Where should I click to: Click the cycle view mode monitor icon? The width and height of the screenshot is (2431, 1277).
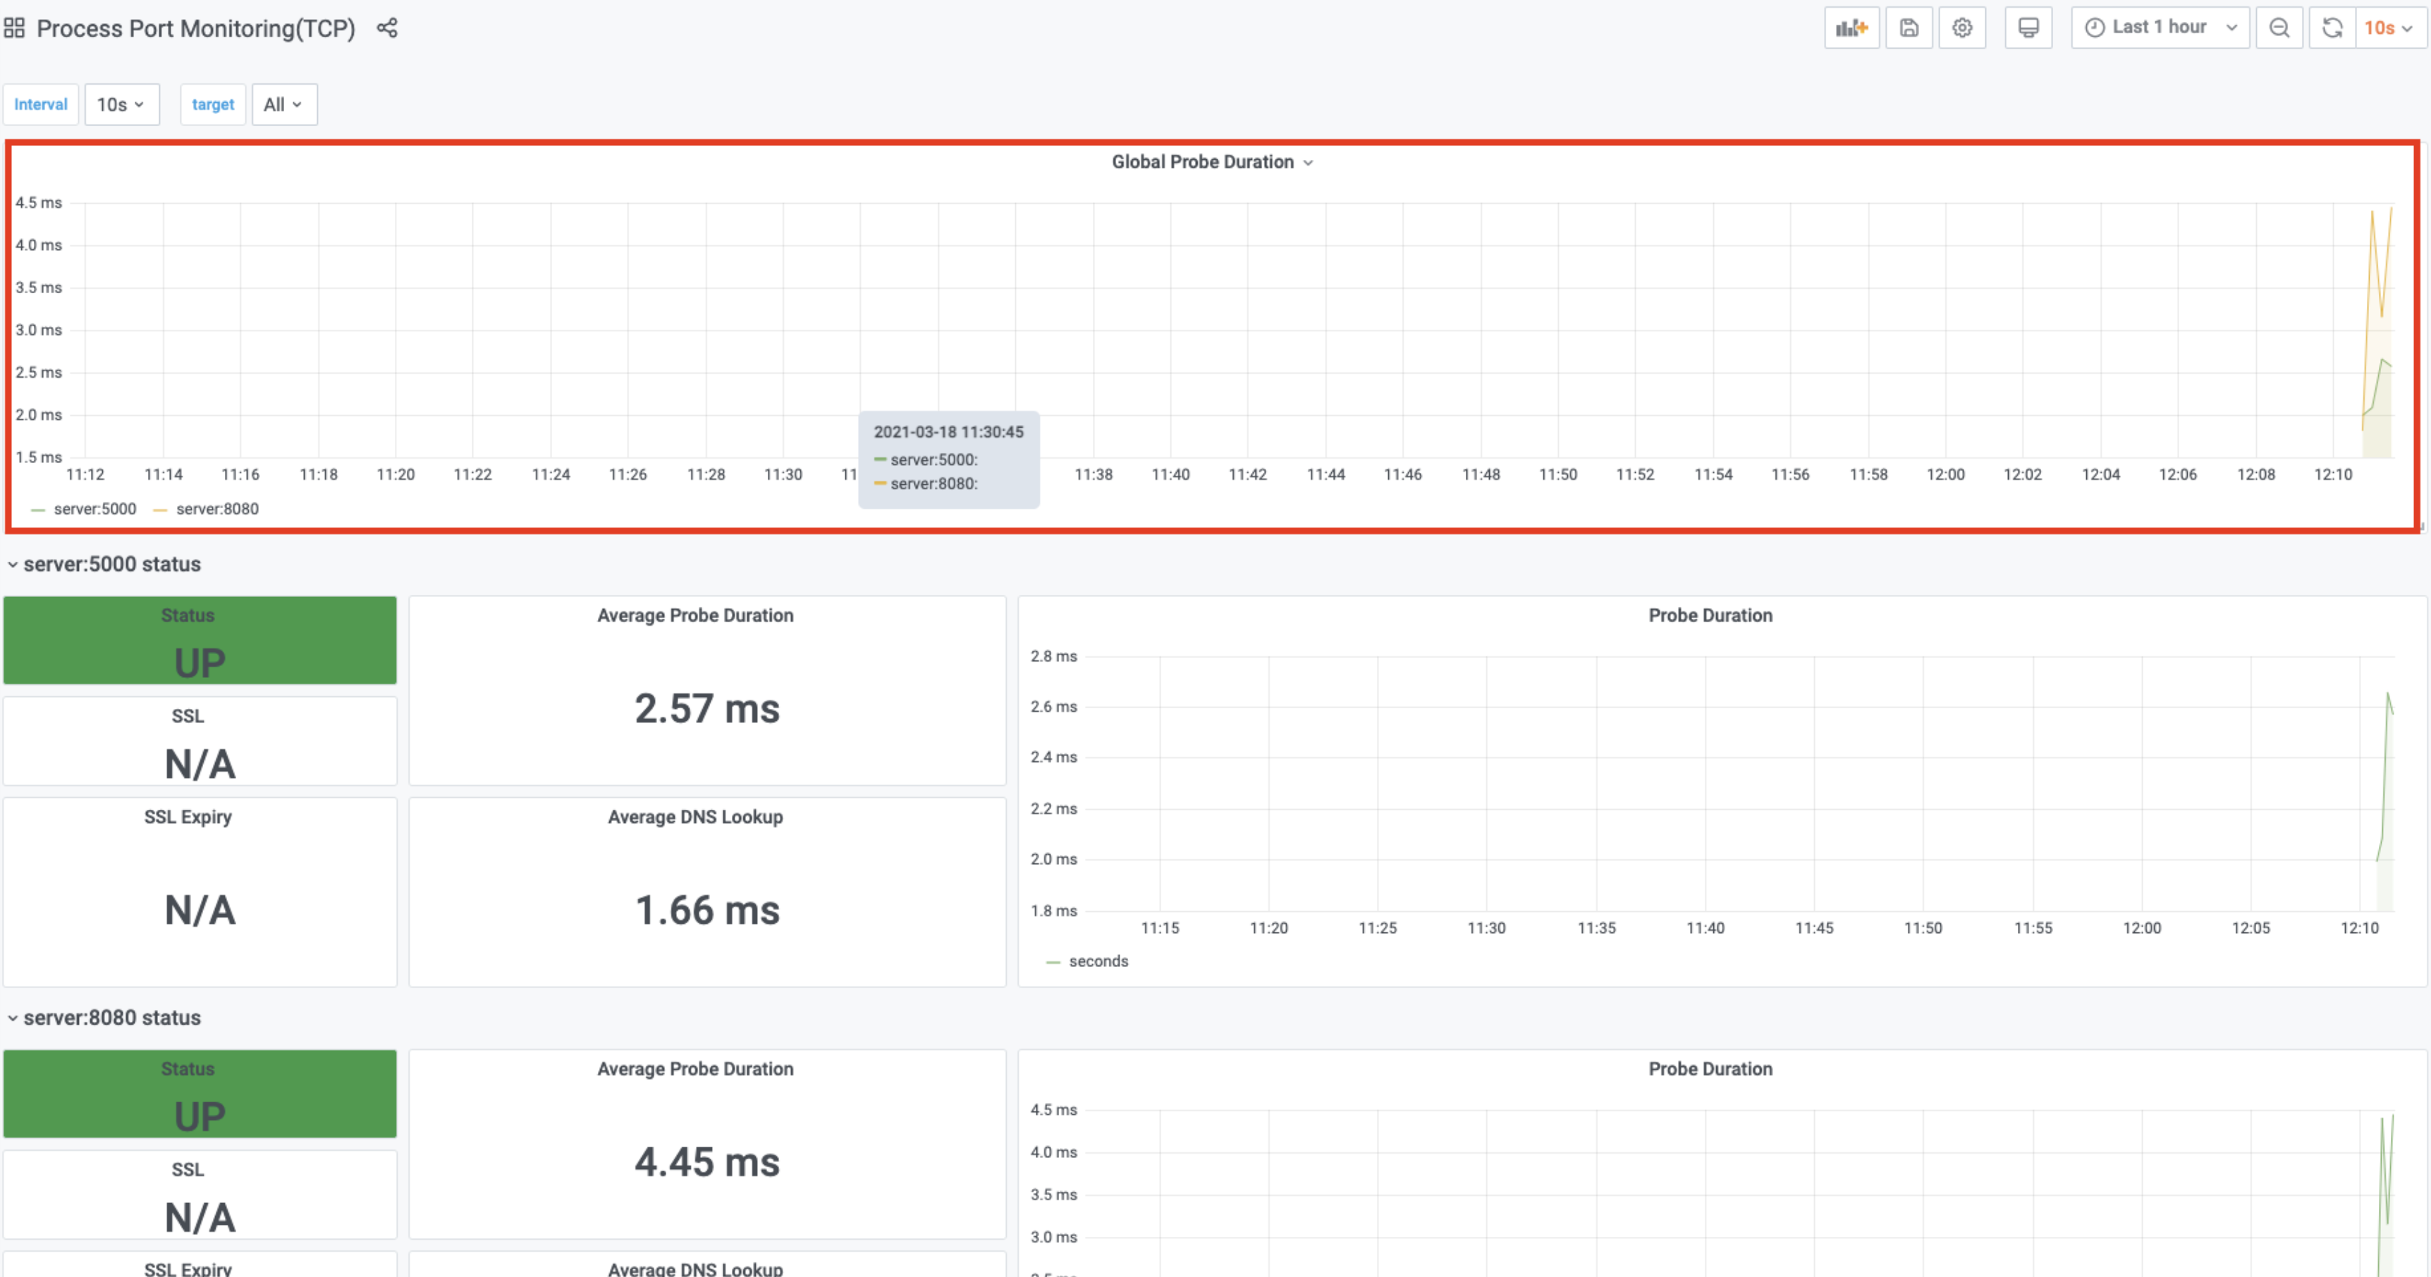point(2028,28)
